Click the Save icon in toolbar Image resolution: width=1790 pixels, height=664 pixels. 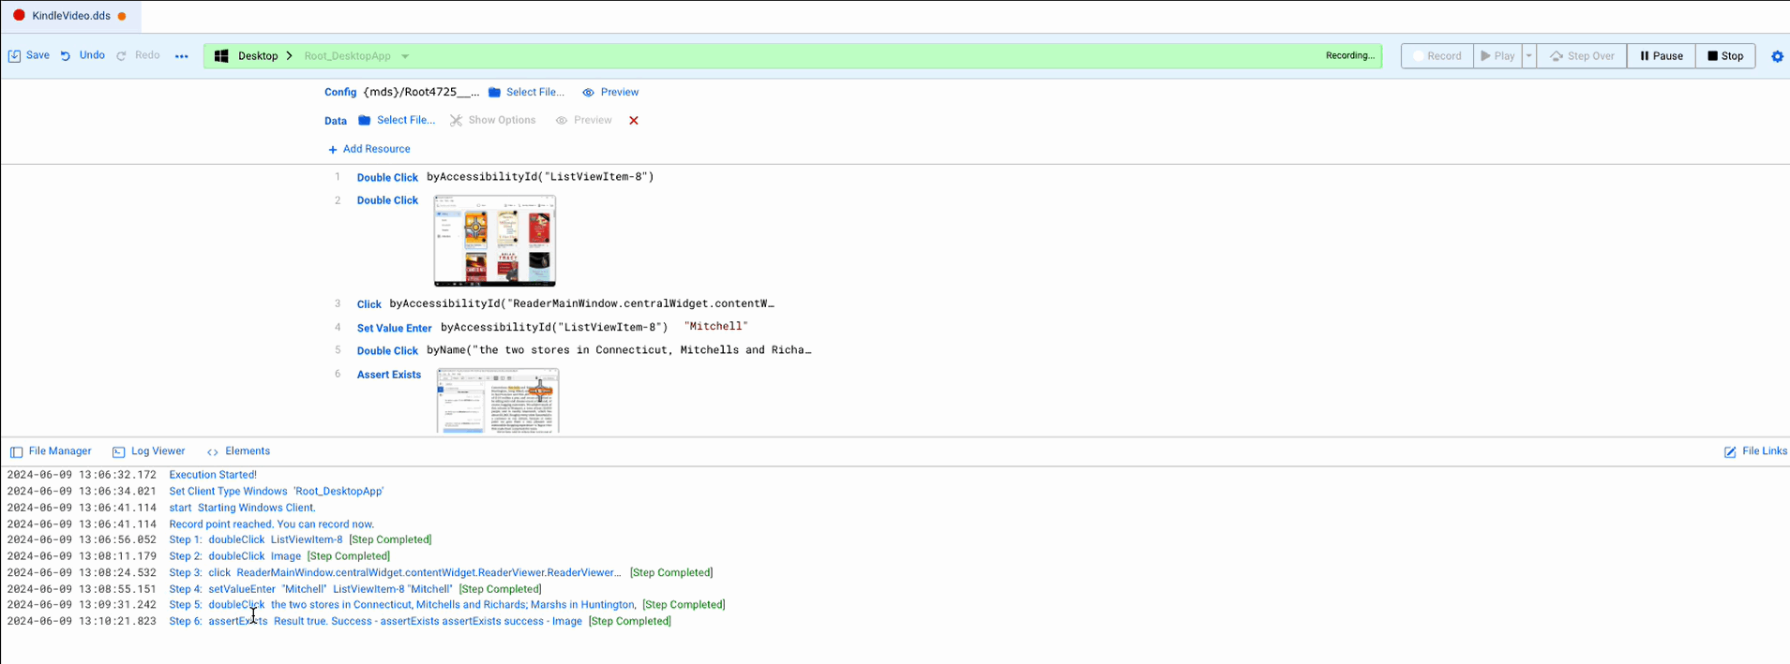[15, 56]
